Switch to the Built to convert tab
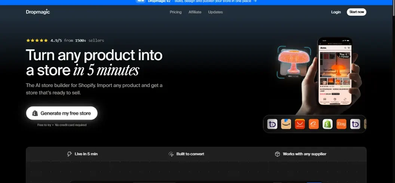 pos(186,154)
